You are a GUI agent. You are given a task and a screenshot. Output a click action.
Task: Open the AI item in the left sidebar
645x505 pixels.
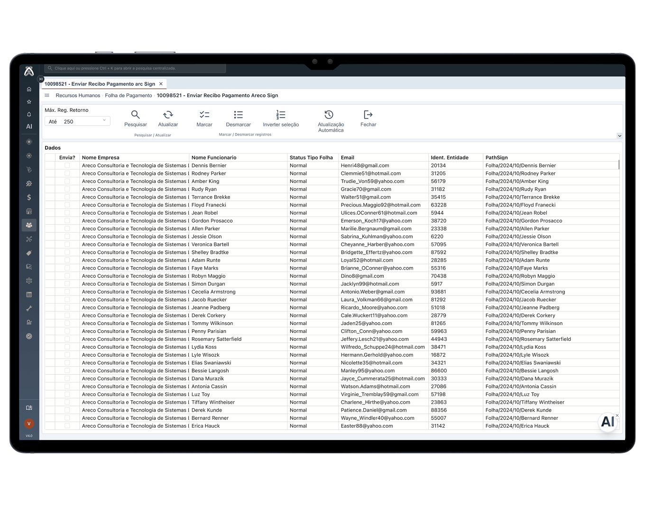point(29,126)
